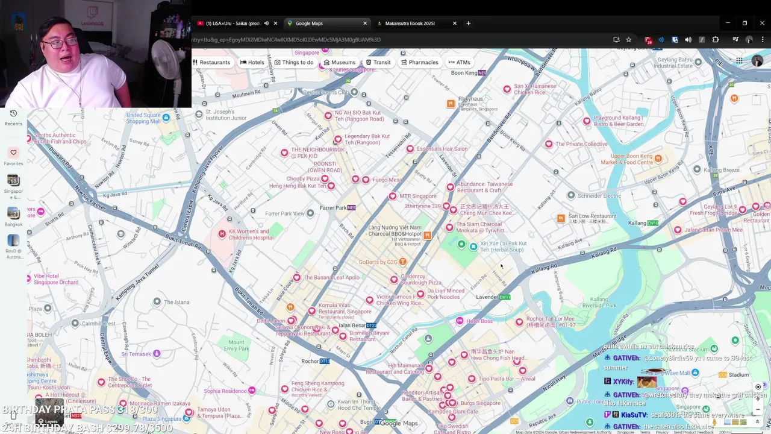Open the Recents panel in sidebar
771x434 pixels.
pos(13,118)
